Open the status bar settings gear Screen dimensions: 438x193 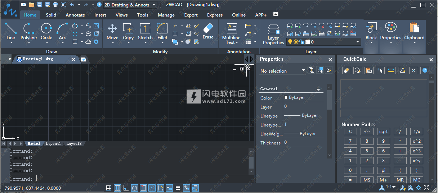(x=419, y=188)
